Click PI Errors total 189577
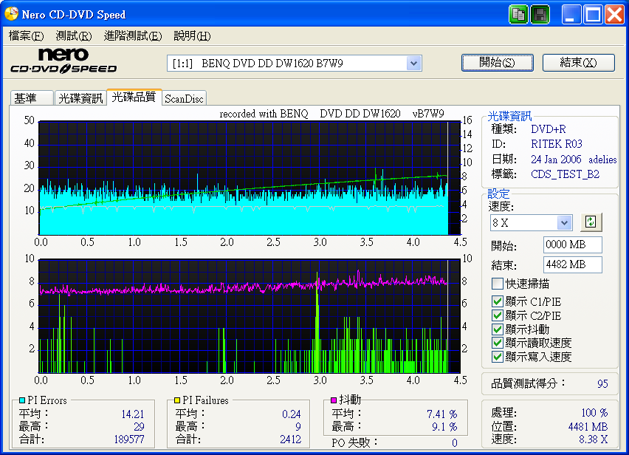Image resolution: width=629 pixels, height=455 pixels. click(128, 439)
